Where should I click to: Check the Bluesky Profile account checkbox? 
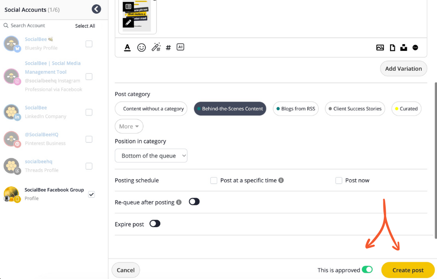point(89,44)
